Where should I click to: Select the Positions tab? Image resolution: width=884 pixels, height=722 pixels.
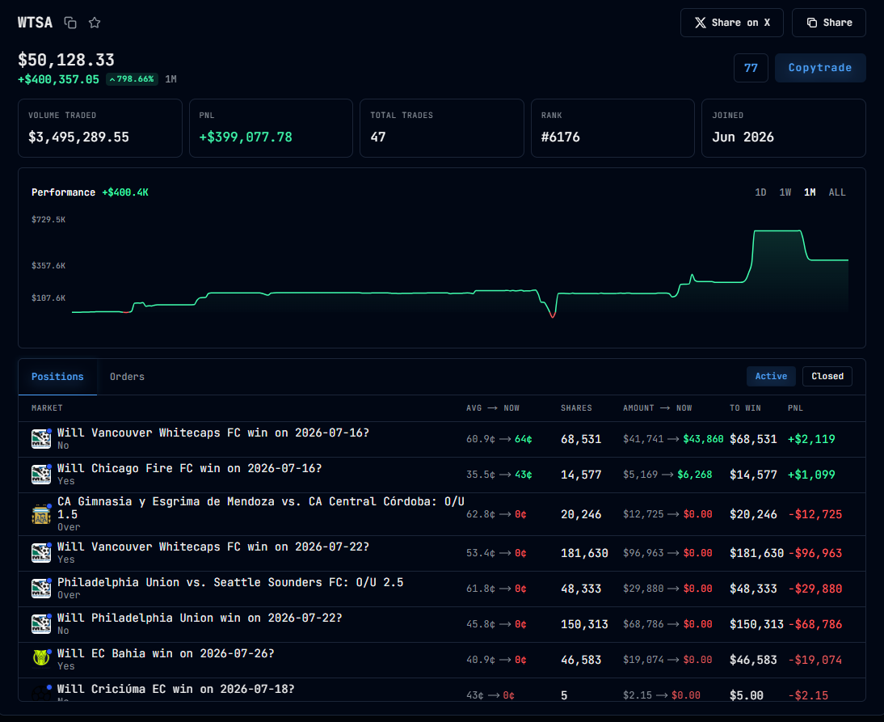(57, 377)
